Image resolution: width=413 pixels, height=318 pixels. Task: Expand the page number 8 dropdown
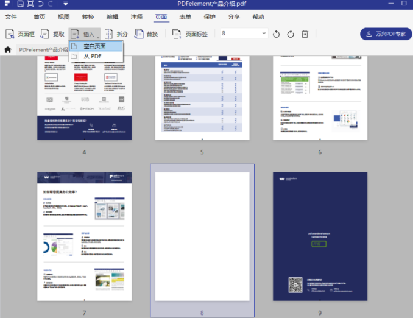click(x=264, y=34)
